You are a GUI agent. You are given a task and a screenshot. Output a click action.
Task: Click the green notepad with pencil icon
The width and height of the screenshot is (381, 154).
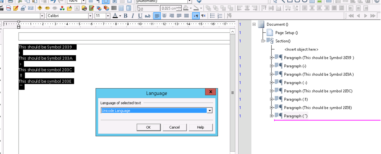(91, 8)
